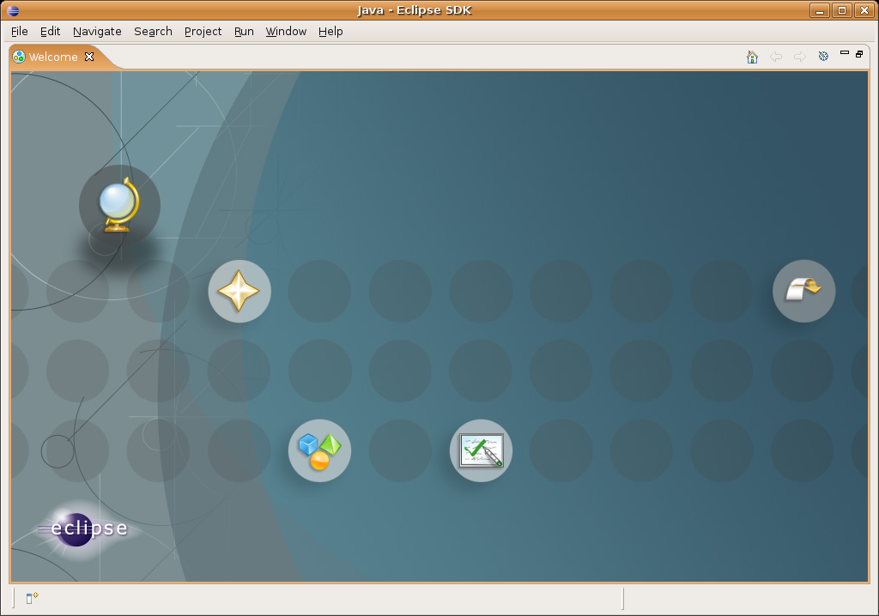
Task: Click the forward navigation arrow
Action: click(x=799, y=57)
